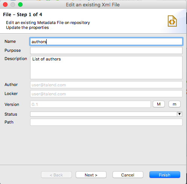Click the XML file wizard icon
This screenshot has width=187, height=184.
click(x=172, y=21)
